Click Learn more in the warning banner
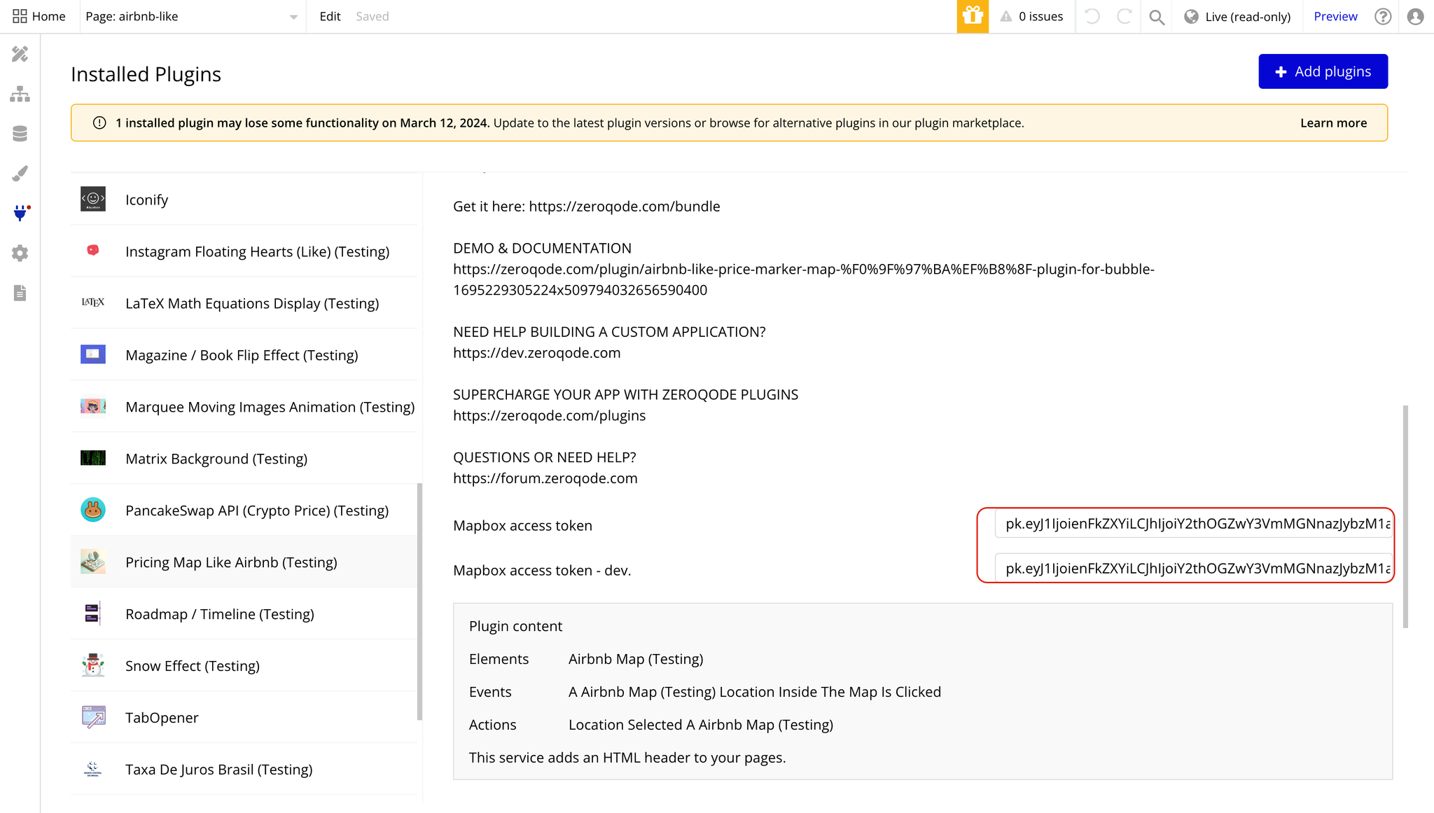This screenshot has width=1434, height=813. click(1333, 123)
